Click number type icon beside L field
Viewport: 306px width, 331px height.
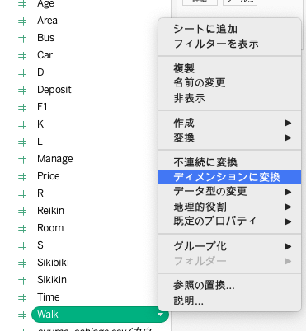(x=22, y=142)
